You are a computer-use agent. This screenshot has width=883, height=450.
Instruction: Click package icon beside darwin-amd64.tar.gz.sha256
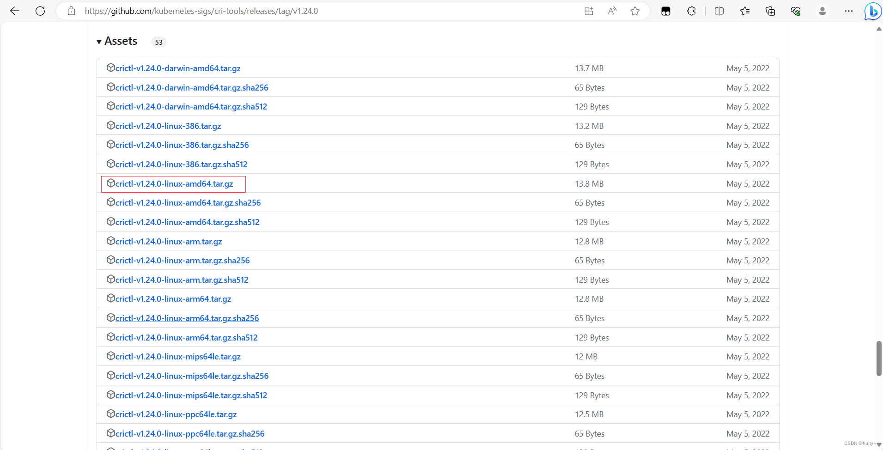(x=111, y=87)
